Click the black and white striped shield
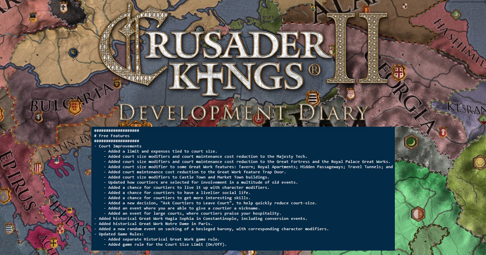Image resolution: width=486 pixels, height=255 pixels. [311, 98]
